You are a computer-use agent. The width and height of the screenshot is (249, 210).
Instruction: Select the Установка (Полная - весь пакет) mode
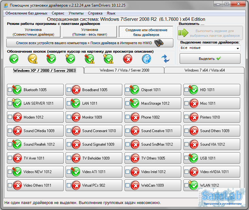[x=90, y=32]
